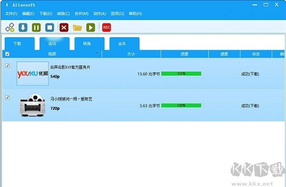Click the Allavsoft app logo in title bar
Viewport: 286px width, 187px height.
tap(7, 5)
